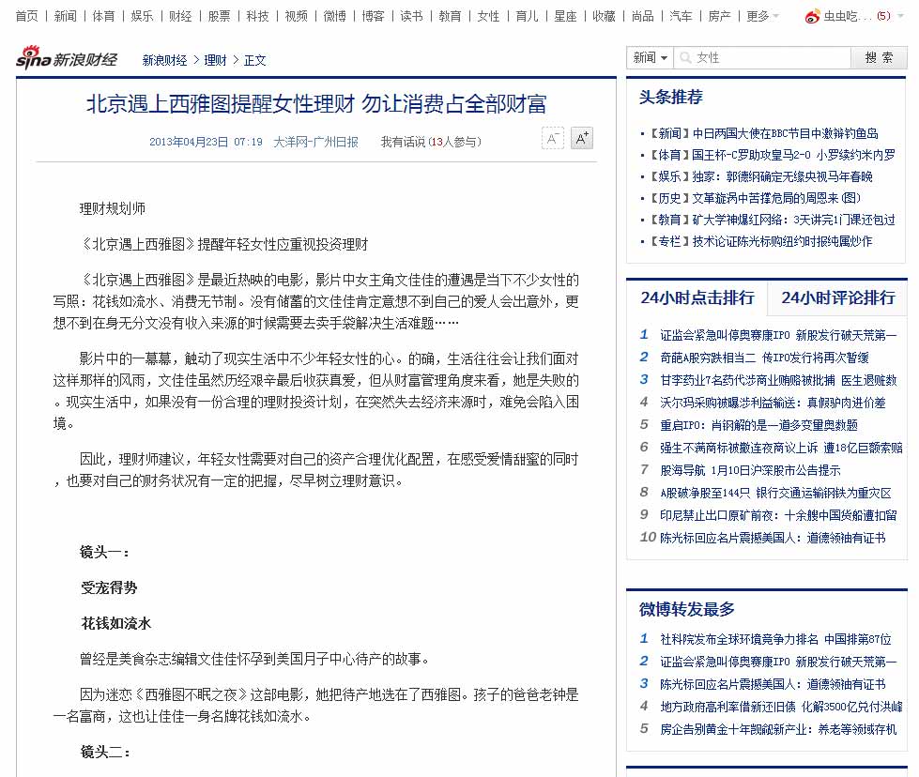Open the 我有话说 comments link

pos(431,142)
